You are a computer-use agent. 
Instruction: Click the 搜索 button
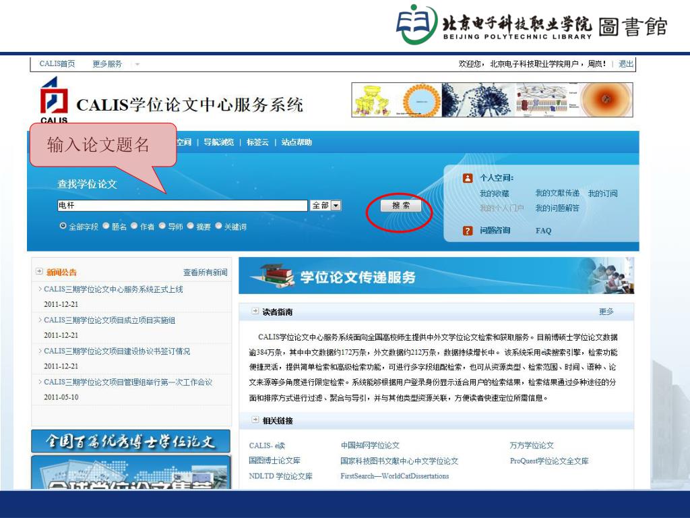point(400,205)
